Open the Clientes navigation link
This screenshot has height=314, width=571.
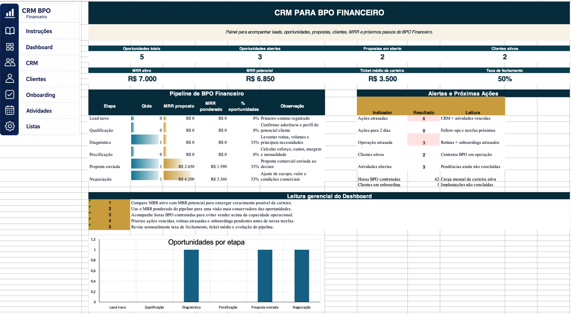pyautogui.click(x=36, y=79)
